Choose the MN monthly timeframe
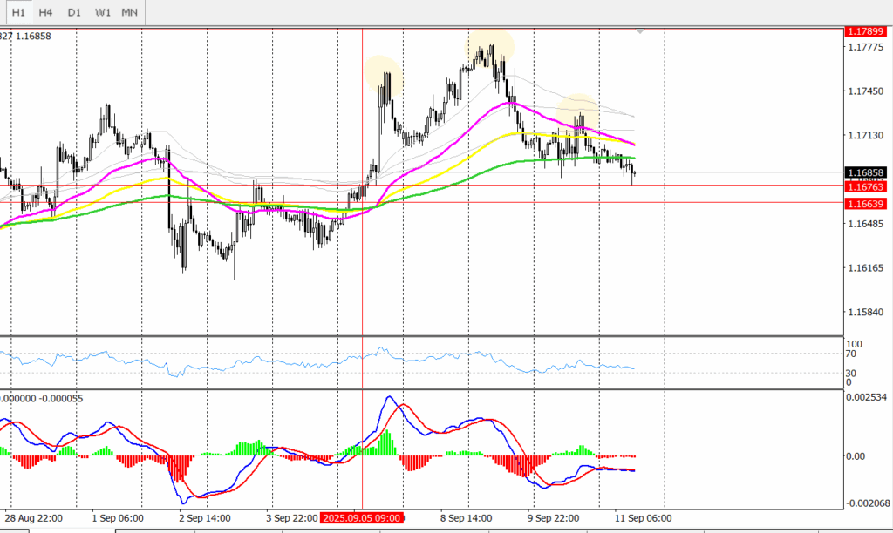Image resolution: width=893 pixels, height=533 pixels. tap(130, 12)
